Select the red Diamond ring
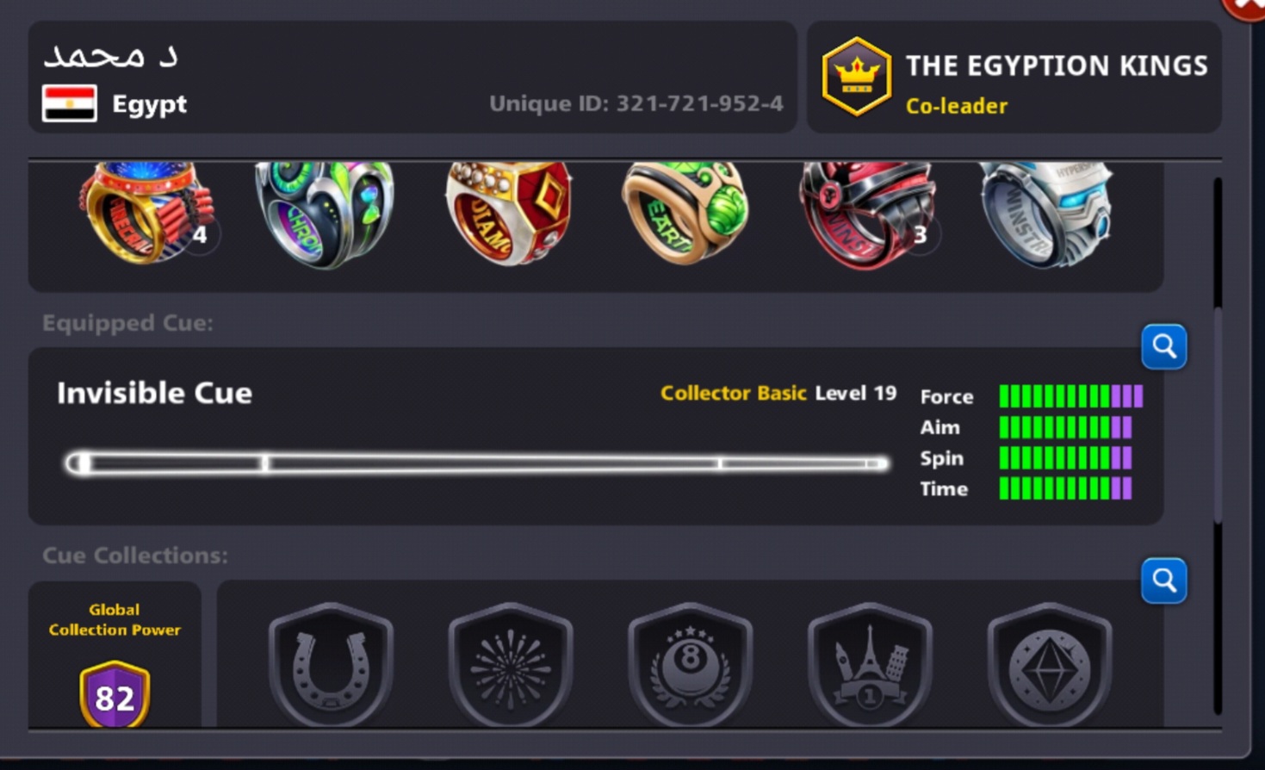This screenshot has height=770, width=1265. 508,212
